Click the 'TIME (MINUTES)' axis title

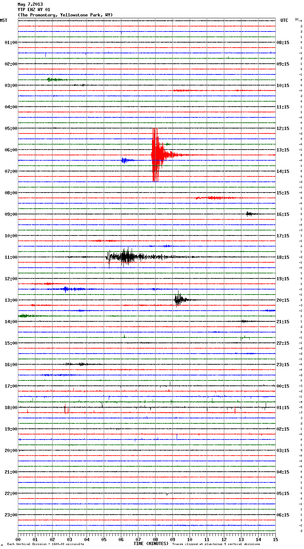click(151, 544)
